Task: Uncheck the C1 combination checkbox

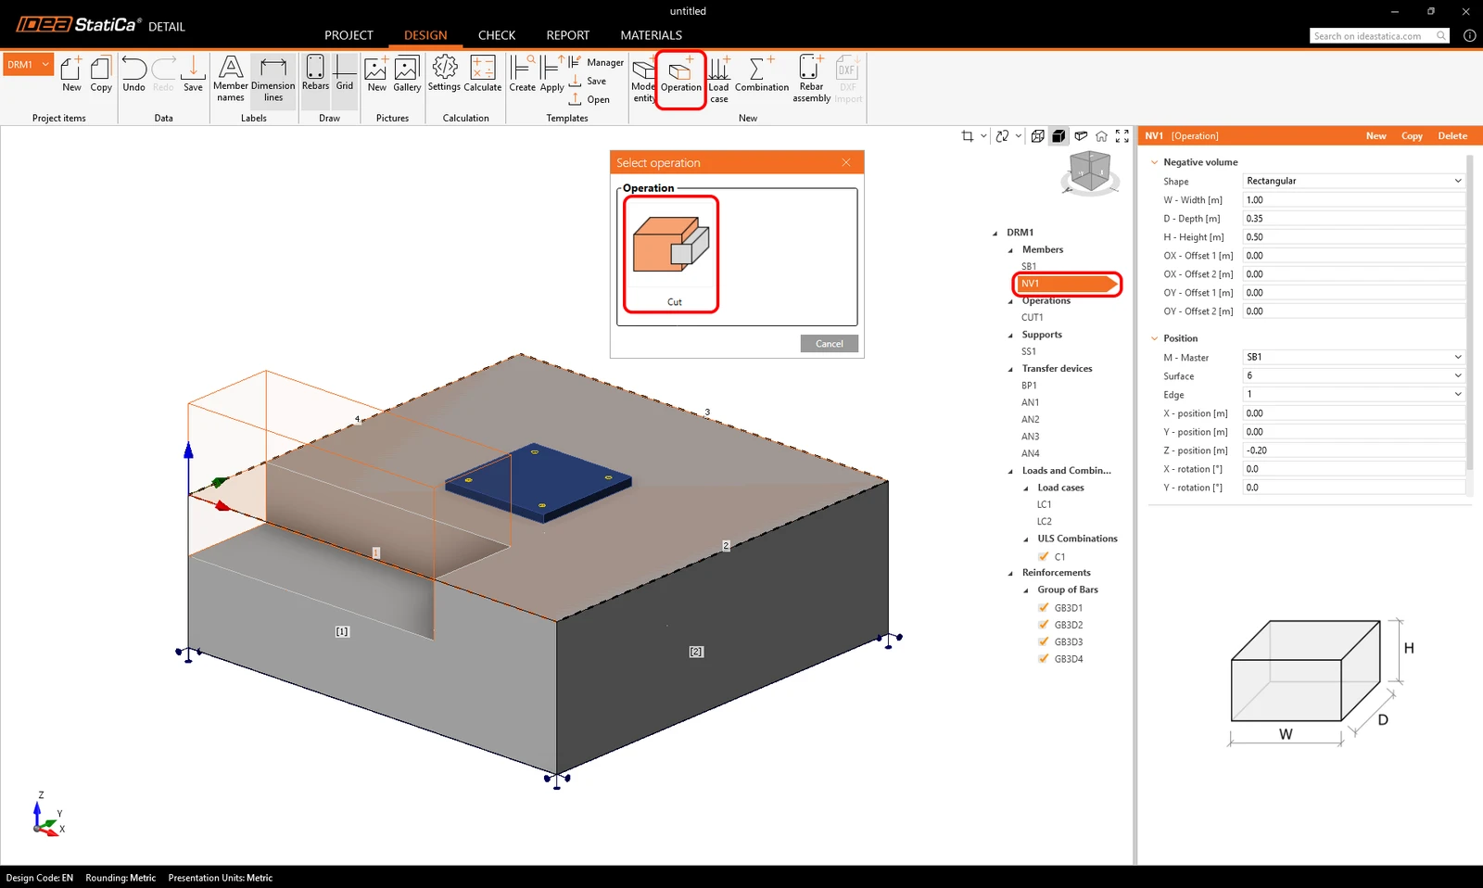Action: [1044, 556]
